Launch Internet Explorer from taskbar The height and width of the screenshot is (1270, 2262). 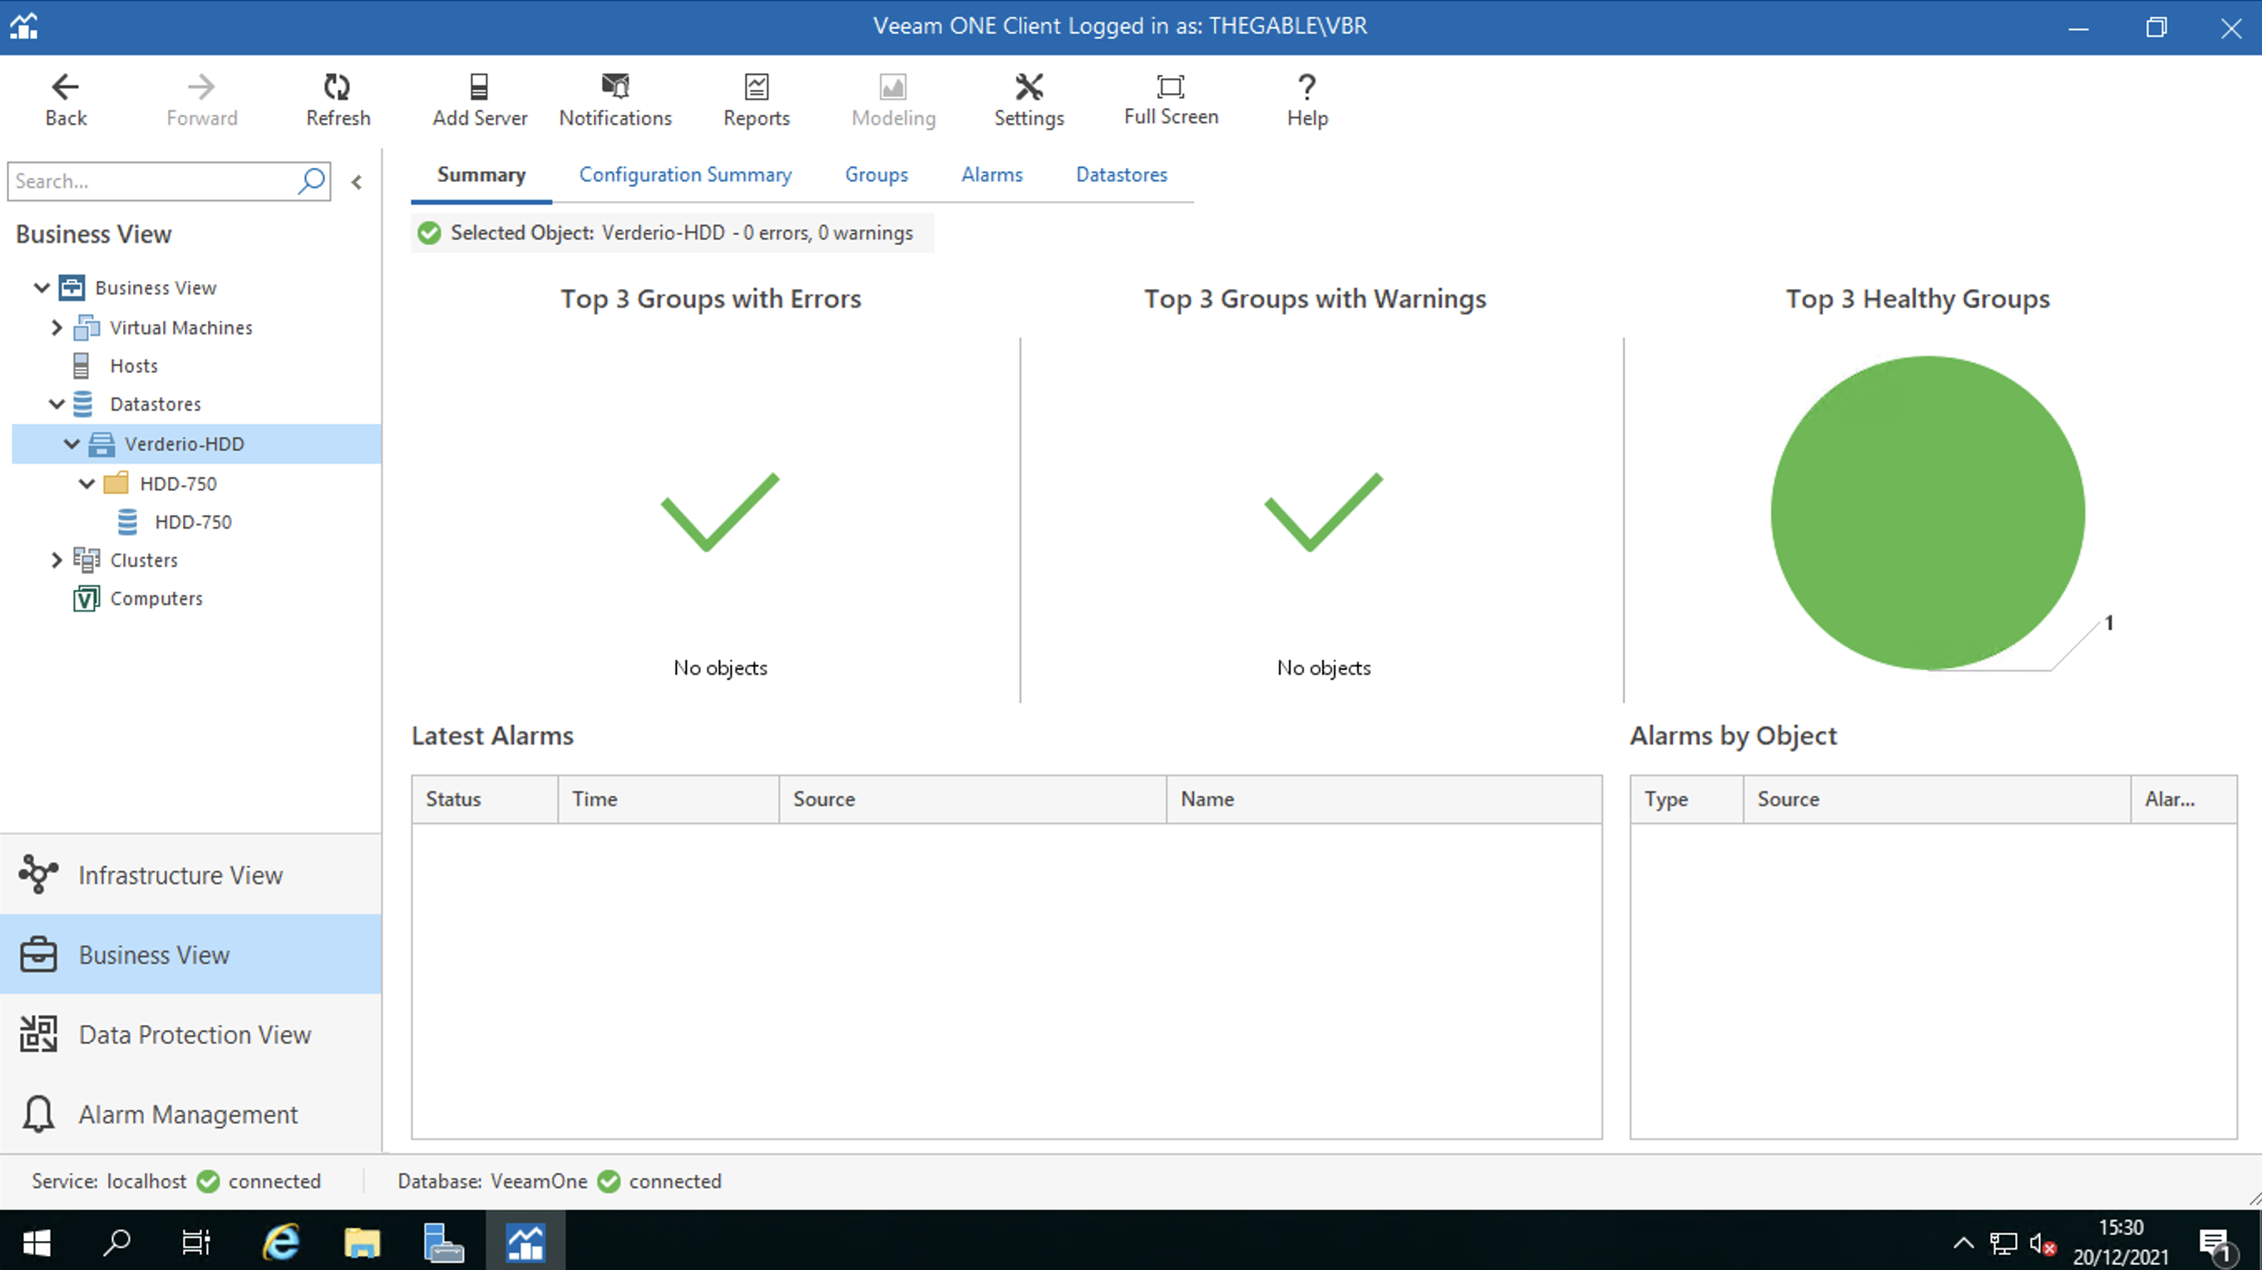(281, 1241)
